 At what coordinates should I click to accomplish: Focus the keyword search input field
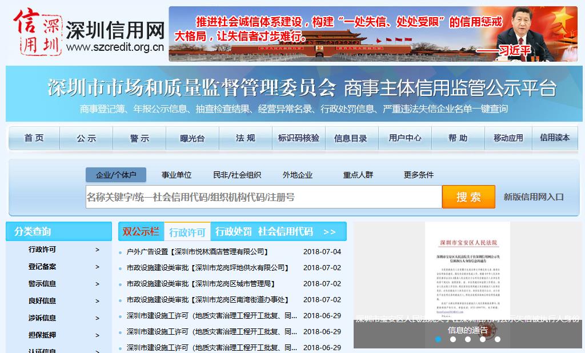(263, 197)
